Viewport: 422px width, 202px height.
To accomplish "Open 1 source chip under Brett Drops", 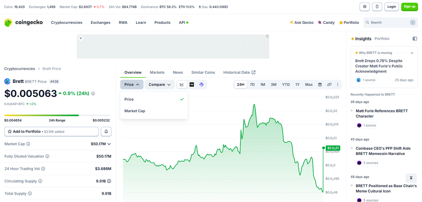I will (x=366, y=80).
